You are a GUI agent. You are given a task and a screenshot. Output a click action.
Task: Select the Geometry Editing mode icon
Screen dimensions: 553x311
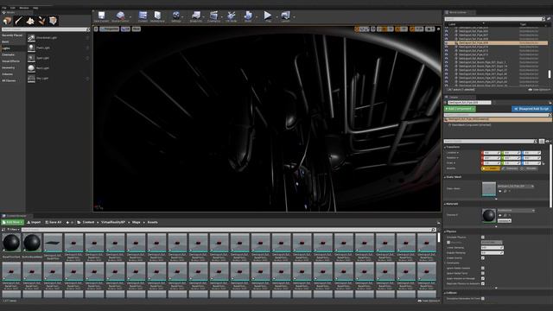pyautogui.click(x=53, y=21)
